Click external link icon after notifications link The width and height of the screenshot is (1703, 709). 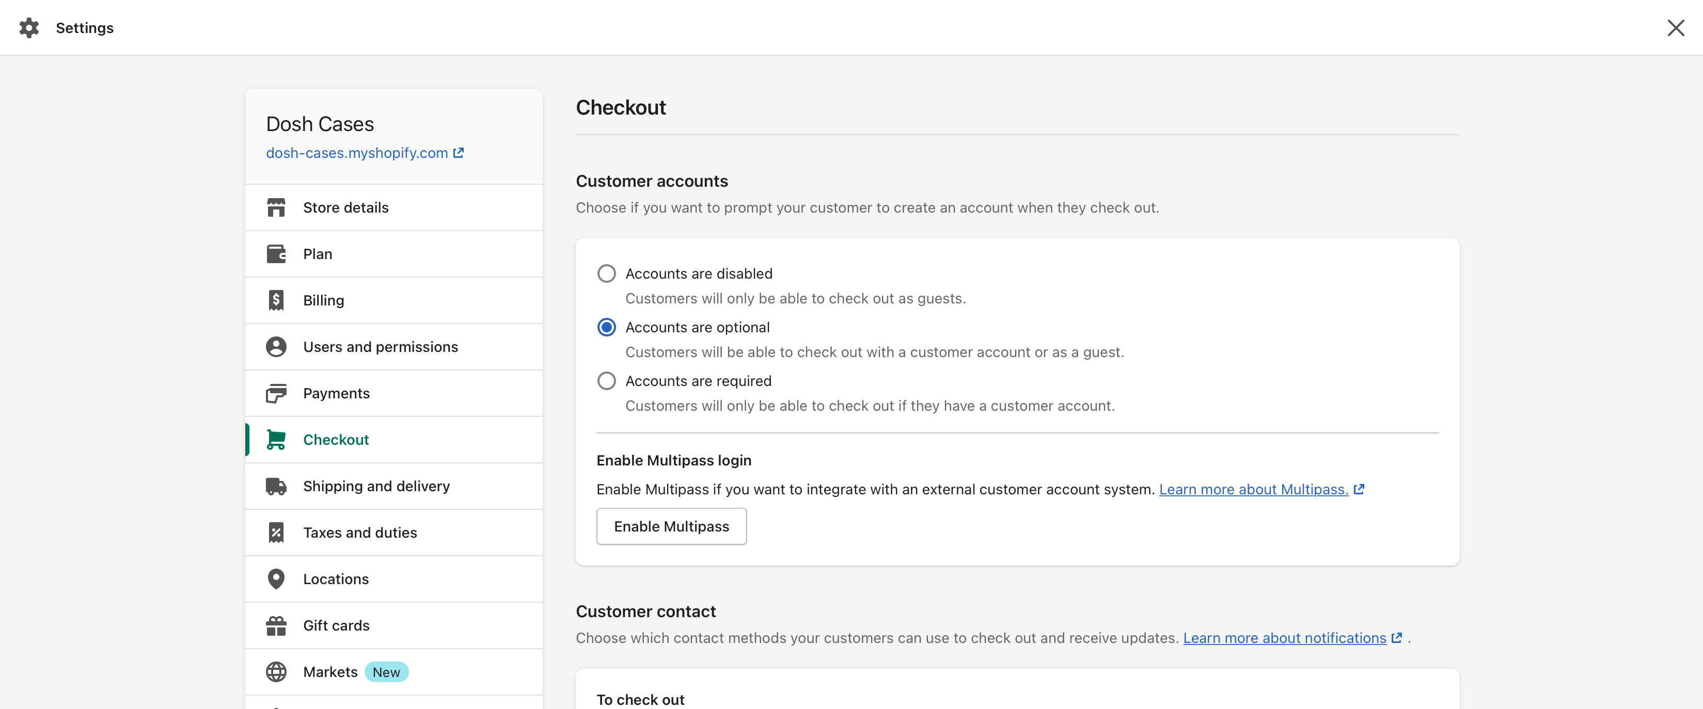pos(1397,638)
